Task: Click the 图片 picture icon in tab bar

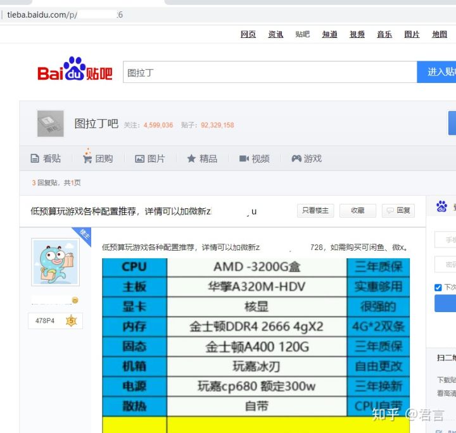Action: pyautogui.click(x=139, y=159)
